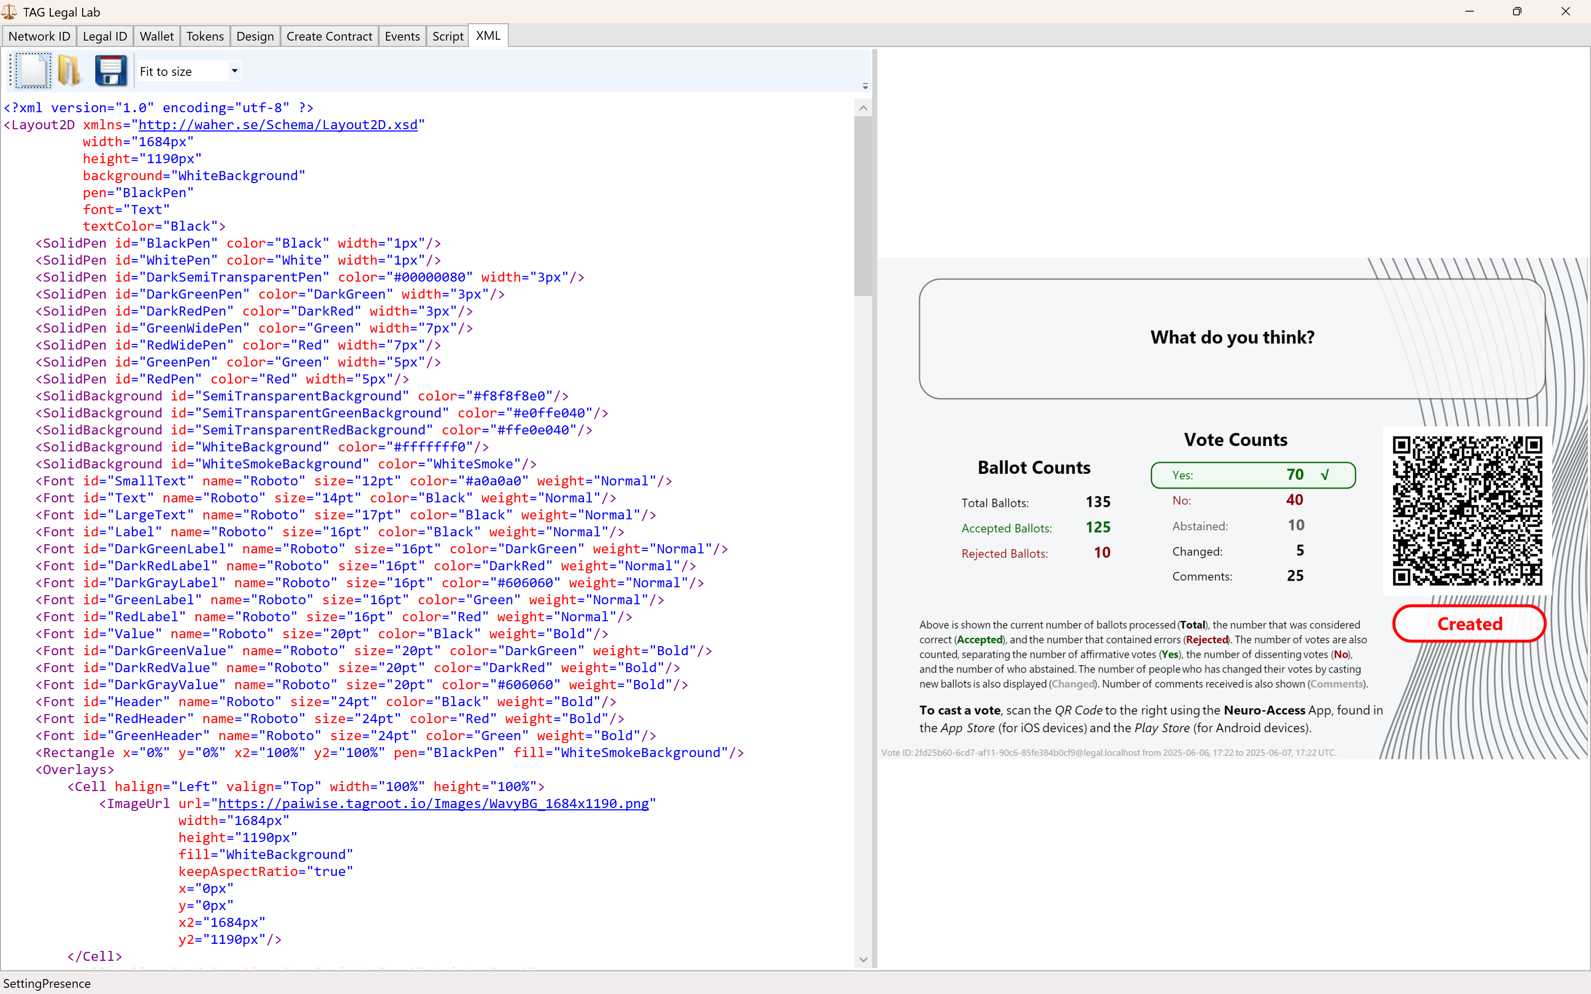
Task: Click the No vote value 40
Action: (1294, 499)
